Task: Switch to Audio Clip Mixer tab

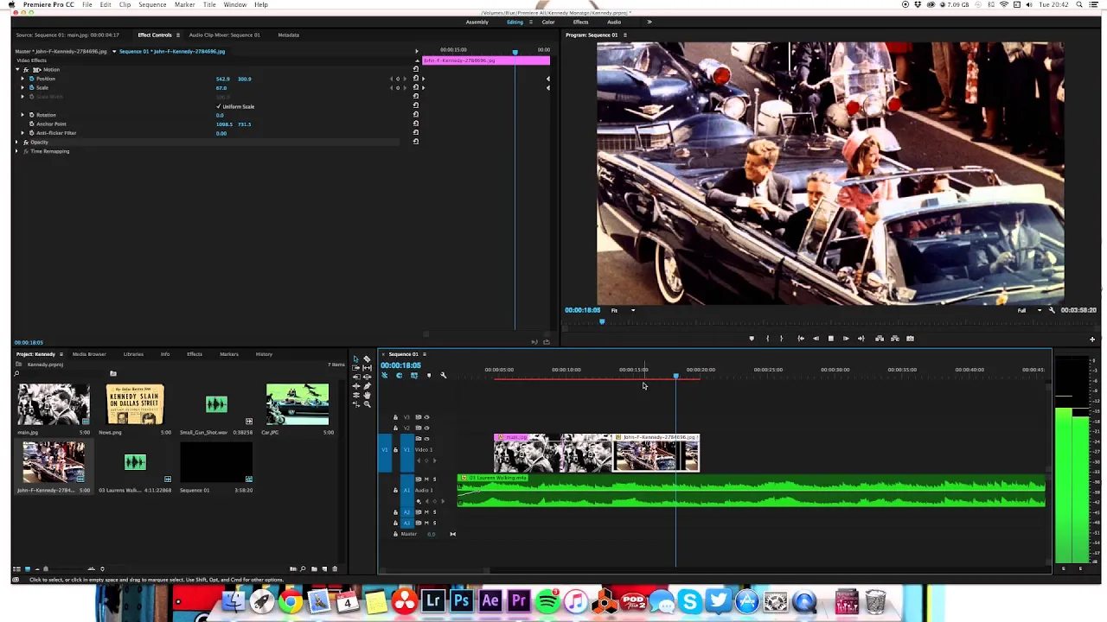Action: [x=224, y=35]
